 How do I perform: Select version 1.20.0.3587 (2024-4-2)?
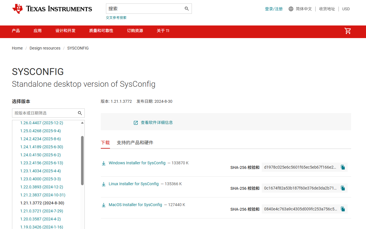pos(40,219)
